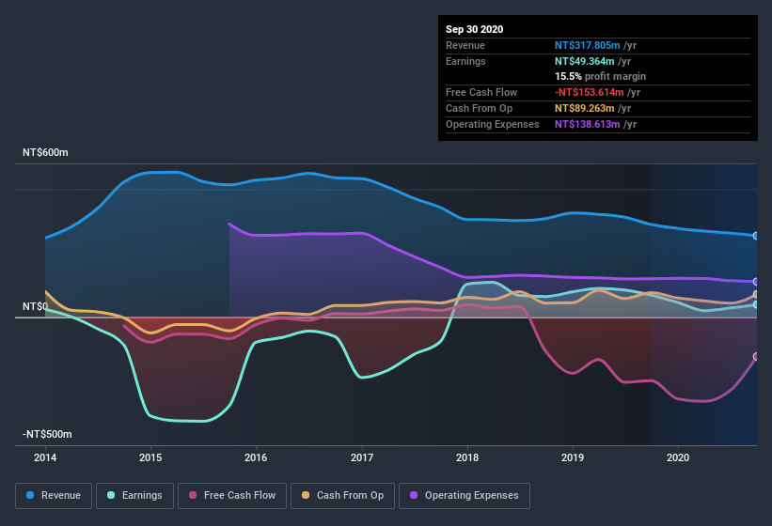
Task: Click the 2019 x-axis label
Action: (573, 457)
